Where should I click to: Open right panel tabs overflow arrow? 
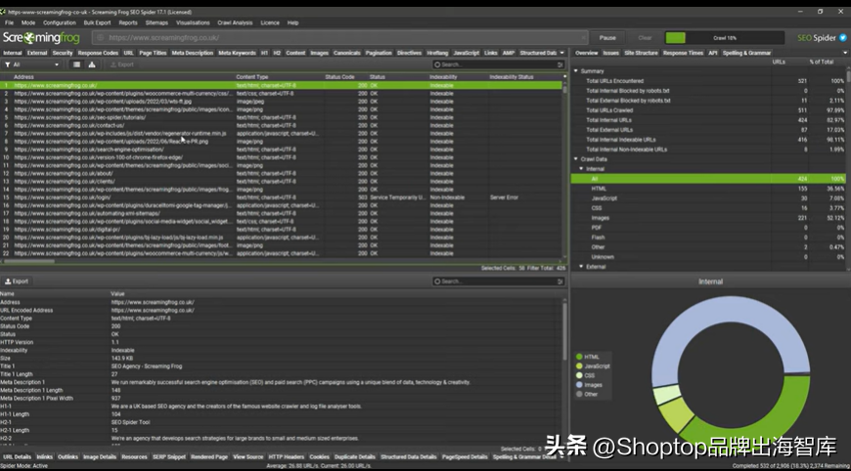pyautogui.click(x=845, y=53)
